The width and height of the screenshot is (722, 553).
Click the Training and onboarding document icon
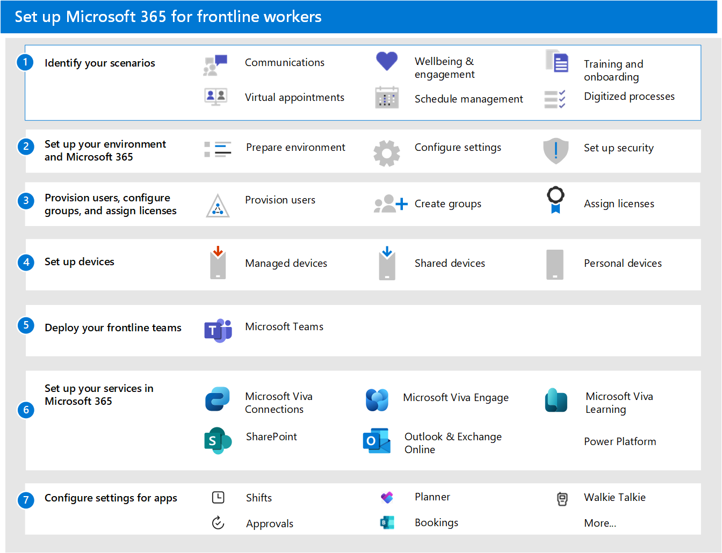[x=557, y=61]
